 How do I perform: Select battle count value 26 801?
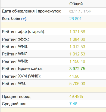(75, 19)
